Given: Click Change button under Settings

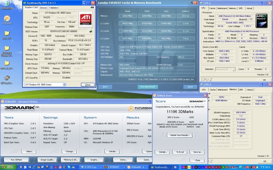Looking at the screenshot, I should [70, 151].
